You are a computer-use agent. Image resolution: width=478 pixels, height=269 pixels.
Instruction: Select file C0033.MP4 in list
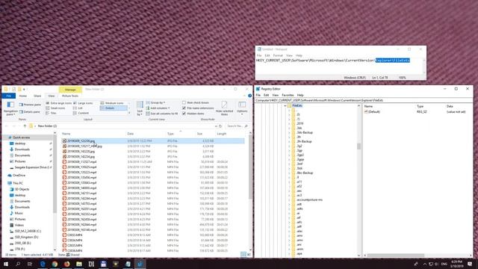(x=75, y=235)
